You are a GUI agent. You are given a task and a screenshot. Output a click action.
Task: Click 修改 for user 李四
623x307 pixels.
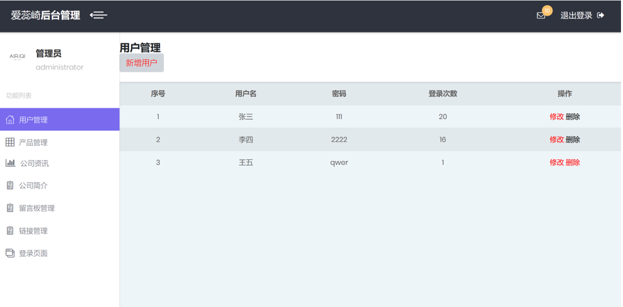557,139
